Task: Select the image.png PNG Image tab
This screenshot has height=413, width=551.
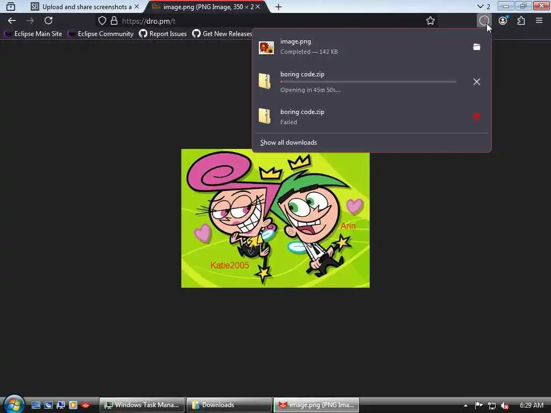Action: (208, 6)
